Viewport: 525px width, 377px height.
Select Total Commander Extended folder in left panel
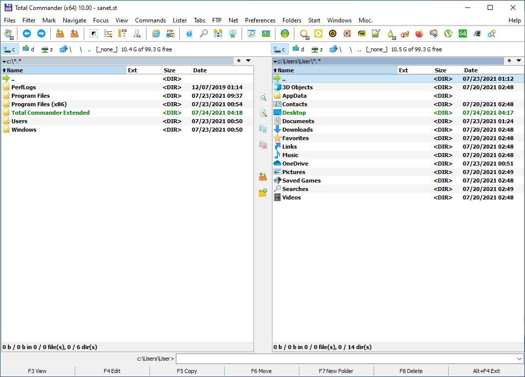click(x=127, y=113)
